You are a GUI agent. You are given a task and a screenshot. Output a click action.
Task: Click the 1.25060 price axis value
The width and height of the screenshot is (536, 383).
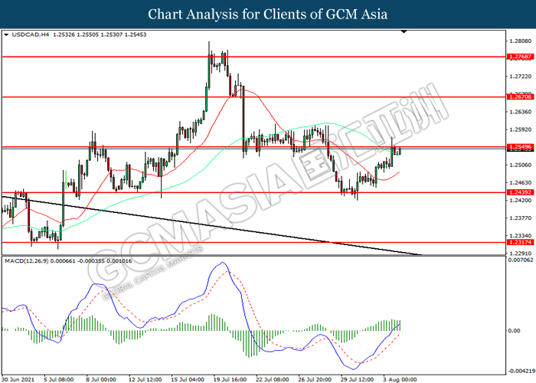(x=520, y=165)
